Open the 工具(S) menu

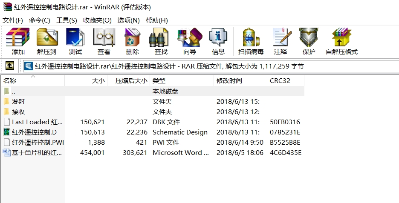(66, 20)
